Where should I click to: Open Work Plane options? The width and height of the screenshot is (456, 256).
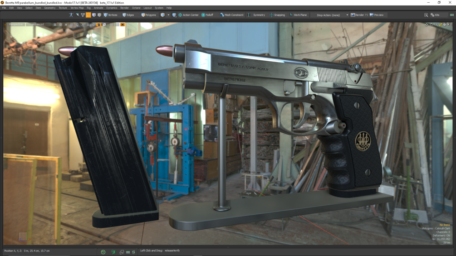pos(298,15)
